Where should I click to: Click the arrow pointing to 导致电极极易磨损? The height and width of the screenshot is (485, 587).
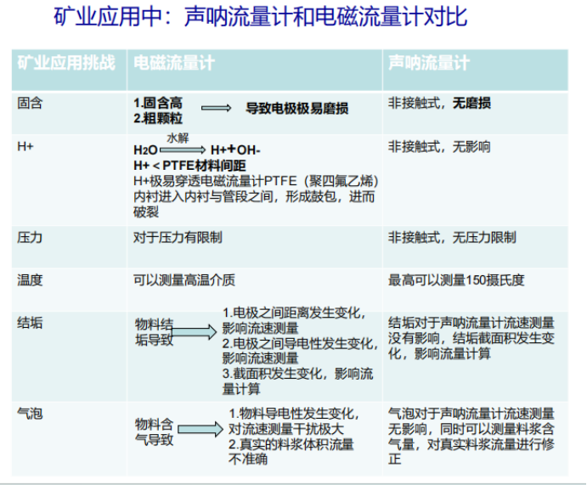(217, 109)
